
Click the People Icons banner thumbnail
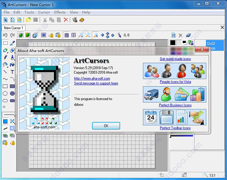click(x=174, y=71)
